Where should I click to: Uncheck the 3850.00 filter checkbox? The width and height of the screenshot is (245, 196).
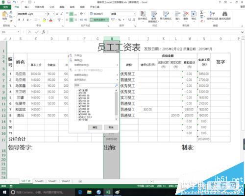pos(79,112)
